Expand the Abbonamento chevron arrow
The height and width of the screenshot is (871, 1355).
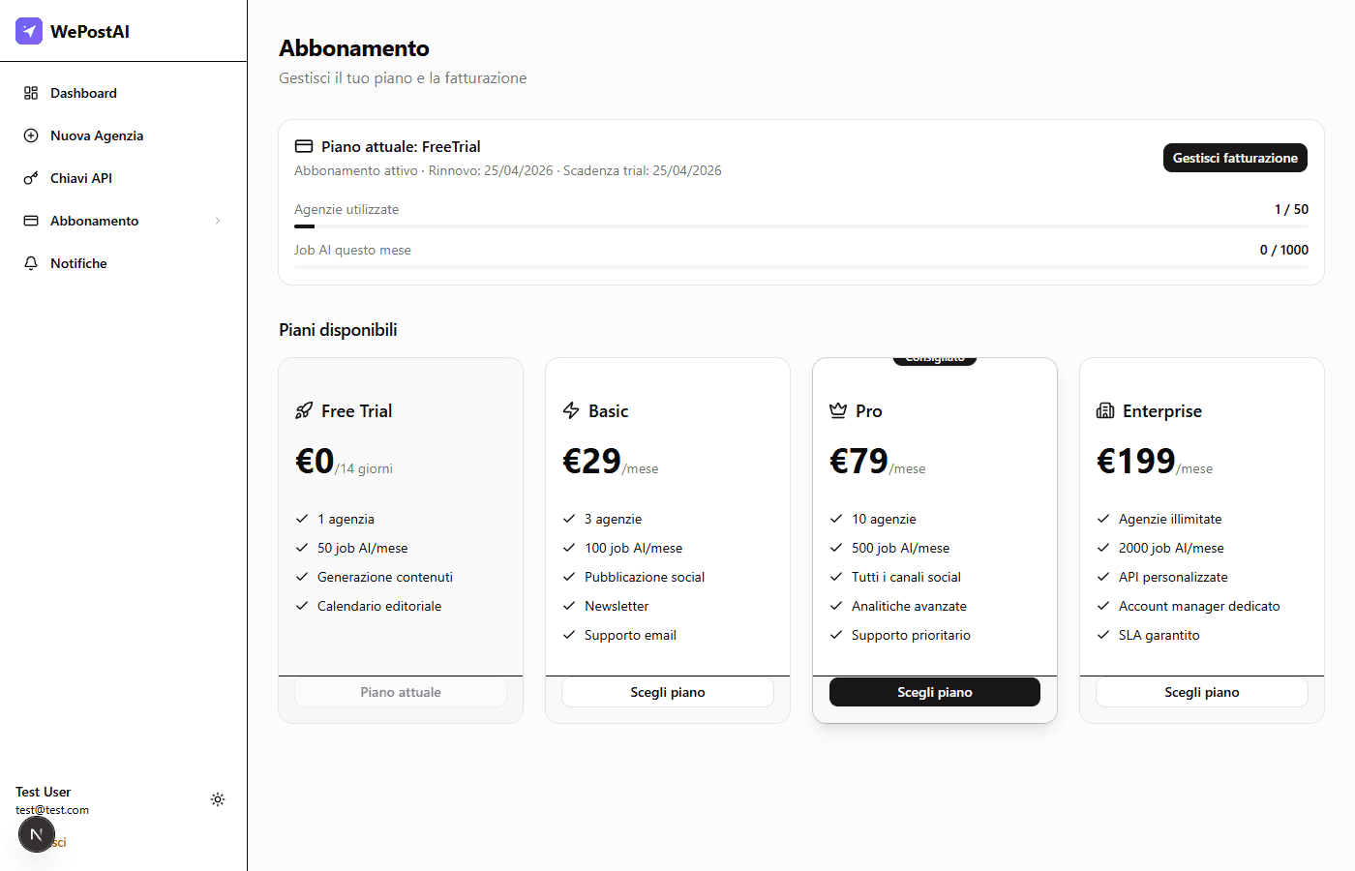[218, 221]
